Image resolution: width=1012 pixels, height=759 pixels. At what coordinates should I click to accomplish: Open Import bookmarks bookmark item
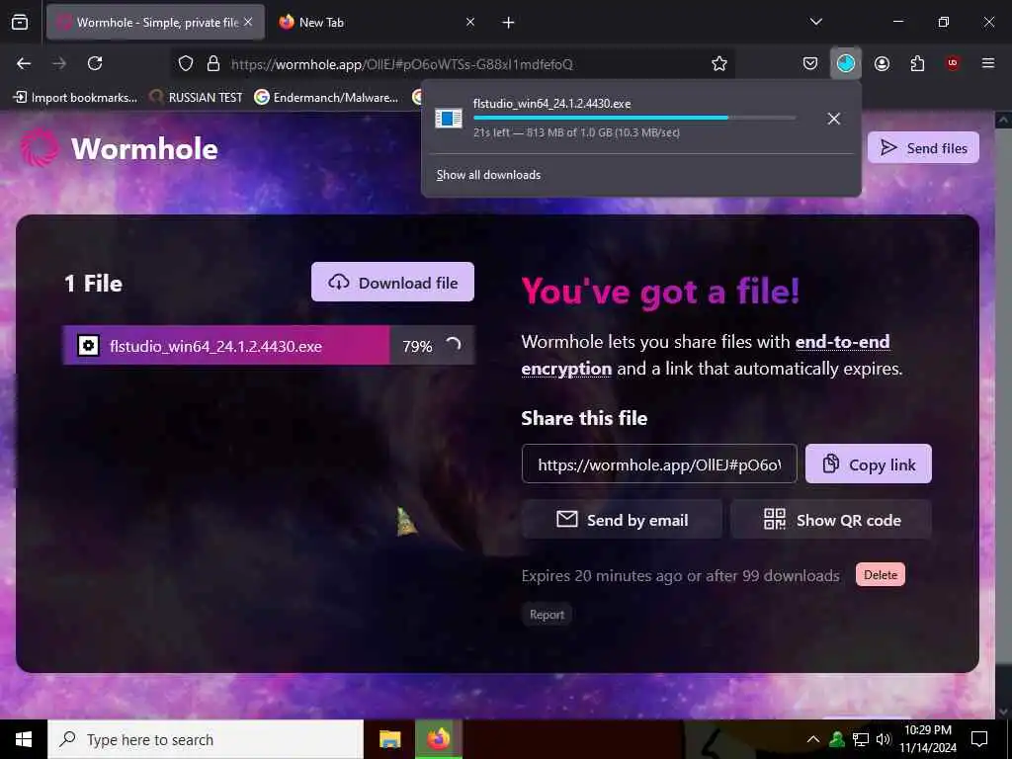coord(75,98)
